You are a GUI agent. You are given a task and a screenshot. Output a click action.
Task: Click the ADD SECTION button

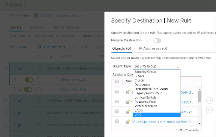[51, 47]
